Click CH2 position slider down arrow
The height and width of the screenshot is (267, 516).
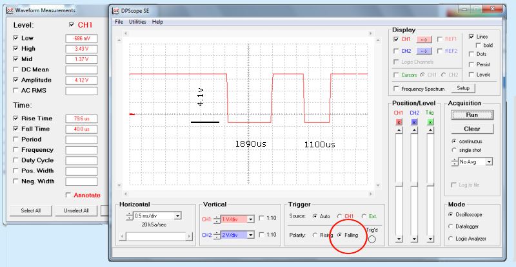click(414, 239)
